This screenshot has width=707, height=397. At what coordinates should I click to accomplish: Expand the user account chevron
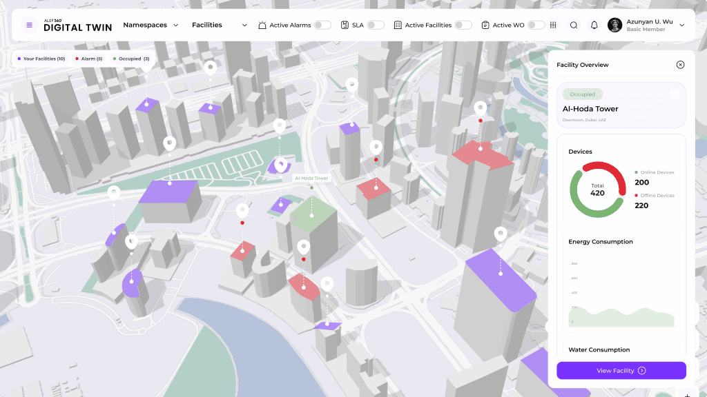682,26
